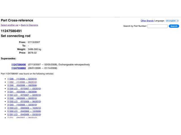The width and height of the screenshot is (181, 135).
Task: Choose 3' E92 (06/2005 — 02/2010)
Action: (22, 98)
